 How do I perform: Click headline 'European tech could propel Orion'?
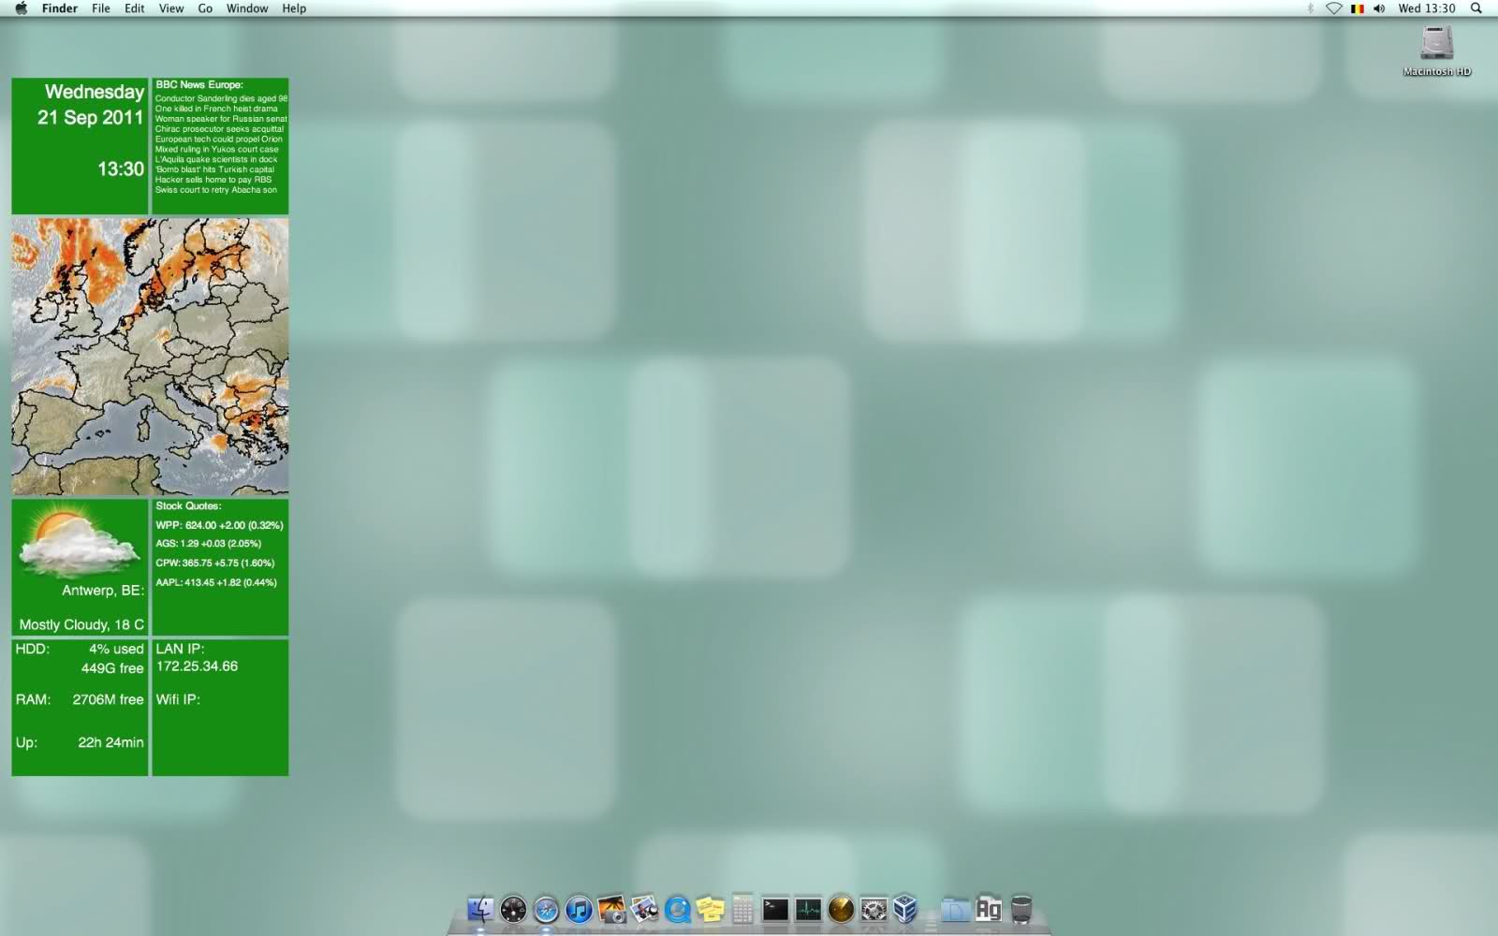[x=219, y=139]
